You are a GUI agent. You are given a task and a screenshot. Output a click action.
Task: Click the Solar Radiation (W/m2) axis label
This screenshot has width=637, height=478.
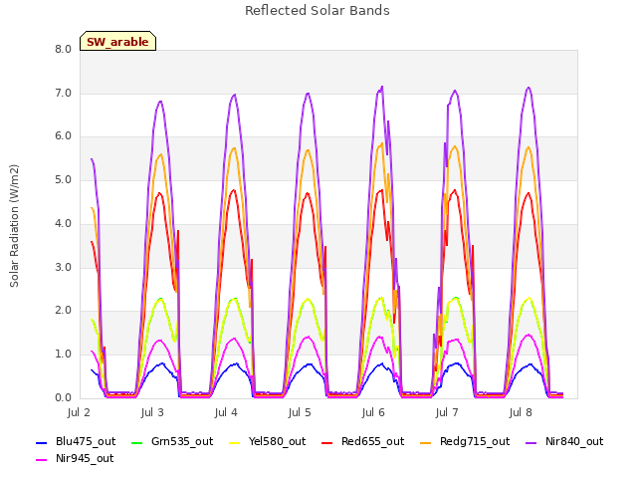pos(14,226)
